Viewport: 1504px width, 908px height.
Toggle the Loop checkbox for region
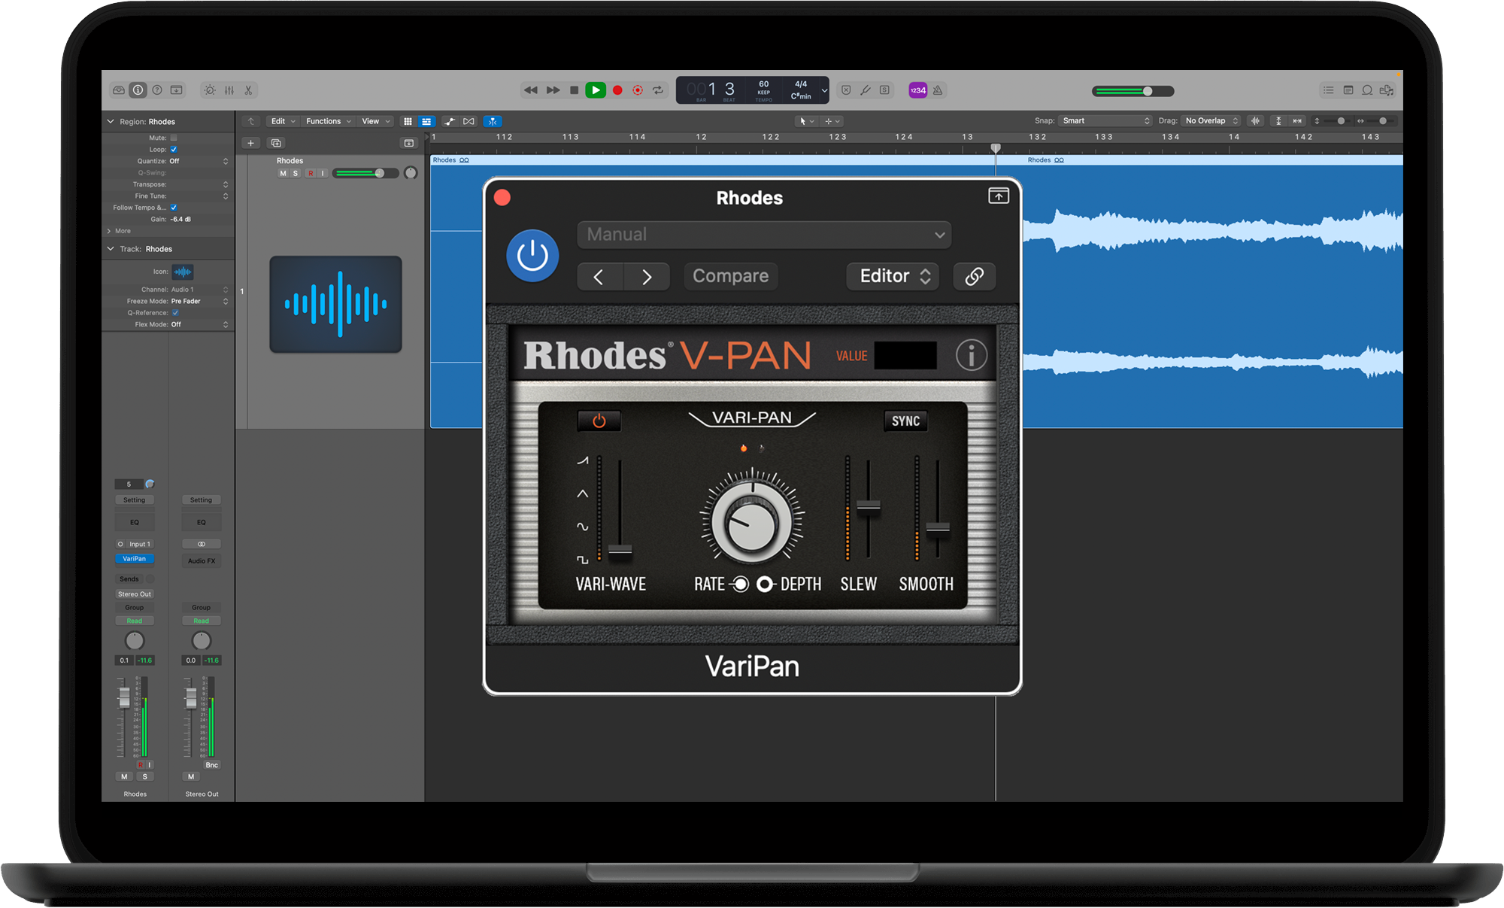(x=174, y=150)
